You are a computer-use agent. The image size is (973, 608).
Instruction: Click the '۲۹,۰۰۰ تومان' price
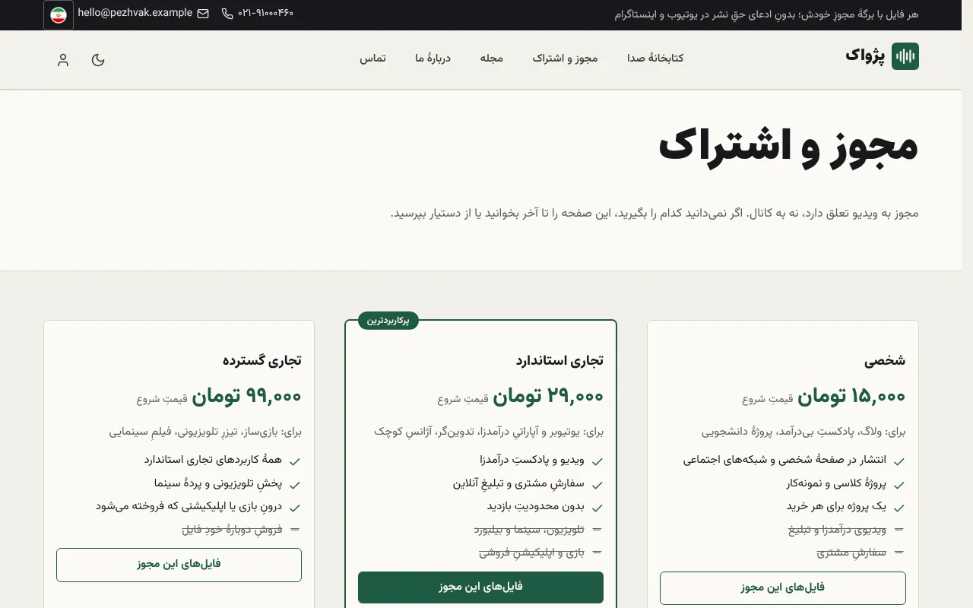click(x=548, y=397)
